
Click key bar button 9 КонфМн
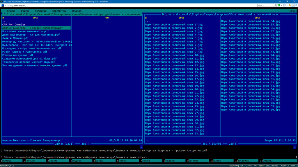(198, 161)
